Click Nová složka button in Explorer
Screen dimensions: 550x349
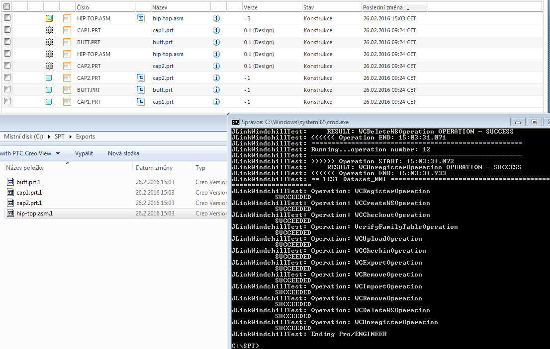tap(123, 153)
